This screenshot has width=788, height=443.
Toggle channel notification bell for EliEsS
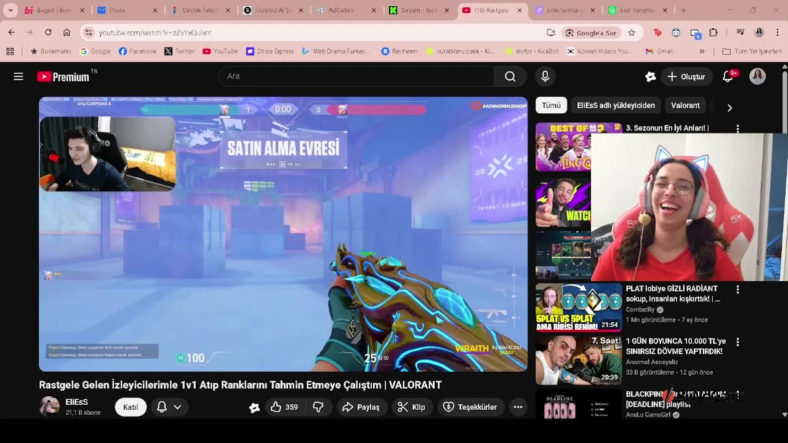click(x=162, y=407)
